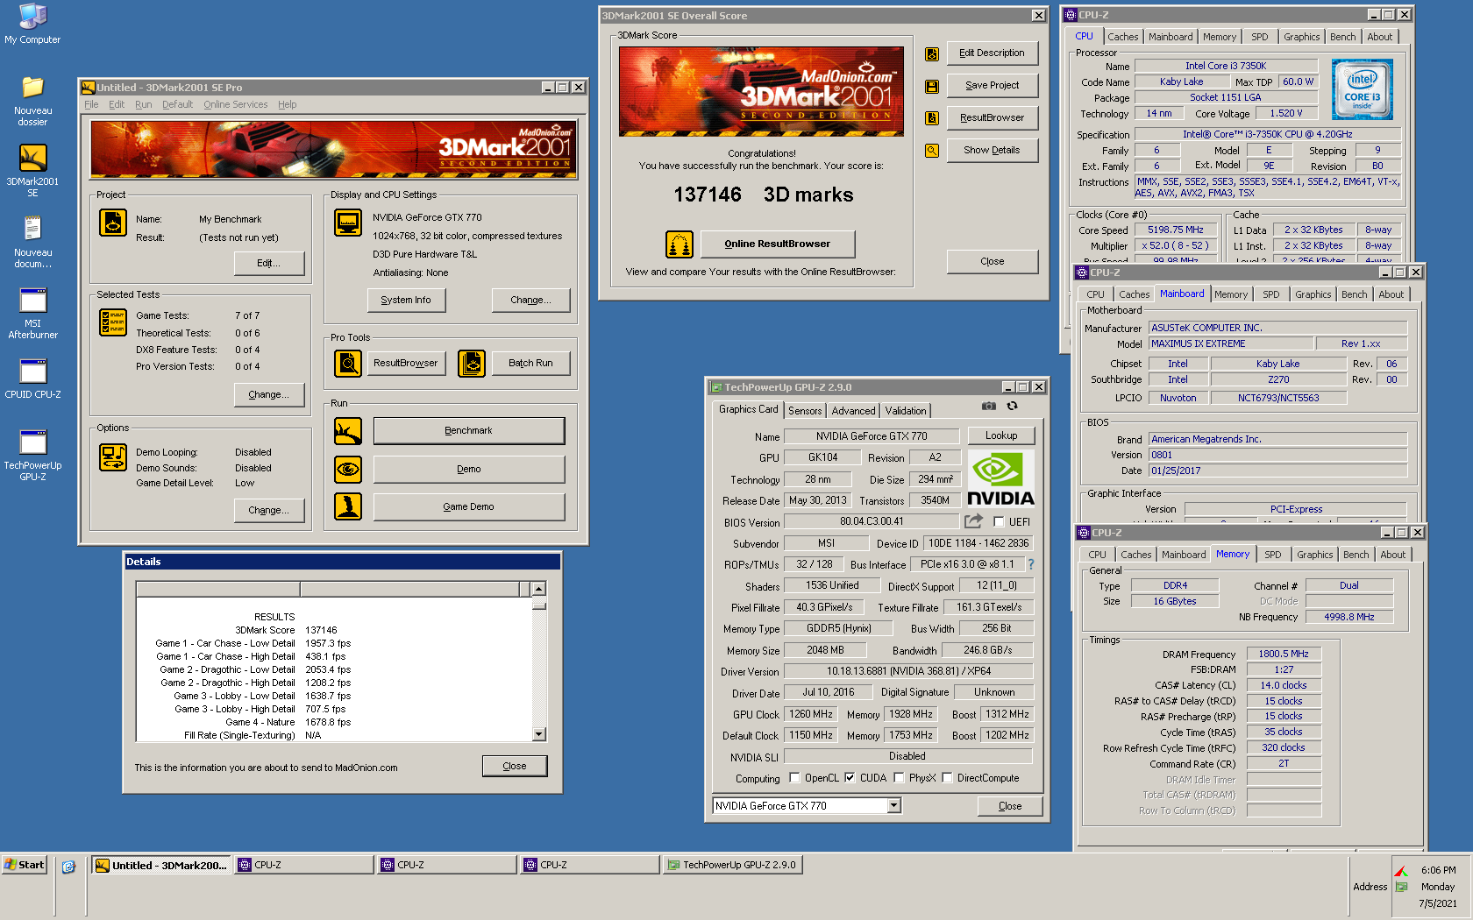Open the GPU selection dropdown in GPU-Z
Image resolution: width=1473 pixels, height=920 pixels.
[894, 806]
